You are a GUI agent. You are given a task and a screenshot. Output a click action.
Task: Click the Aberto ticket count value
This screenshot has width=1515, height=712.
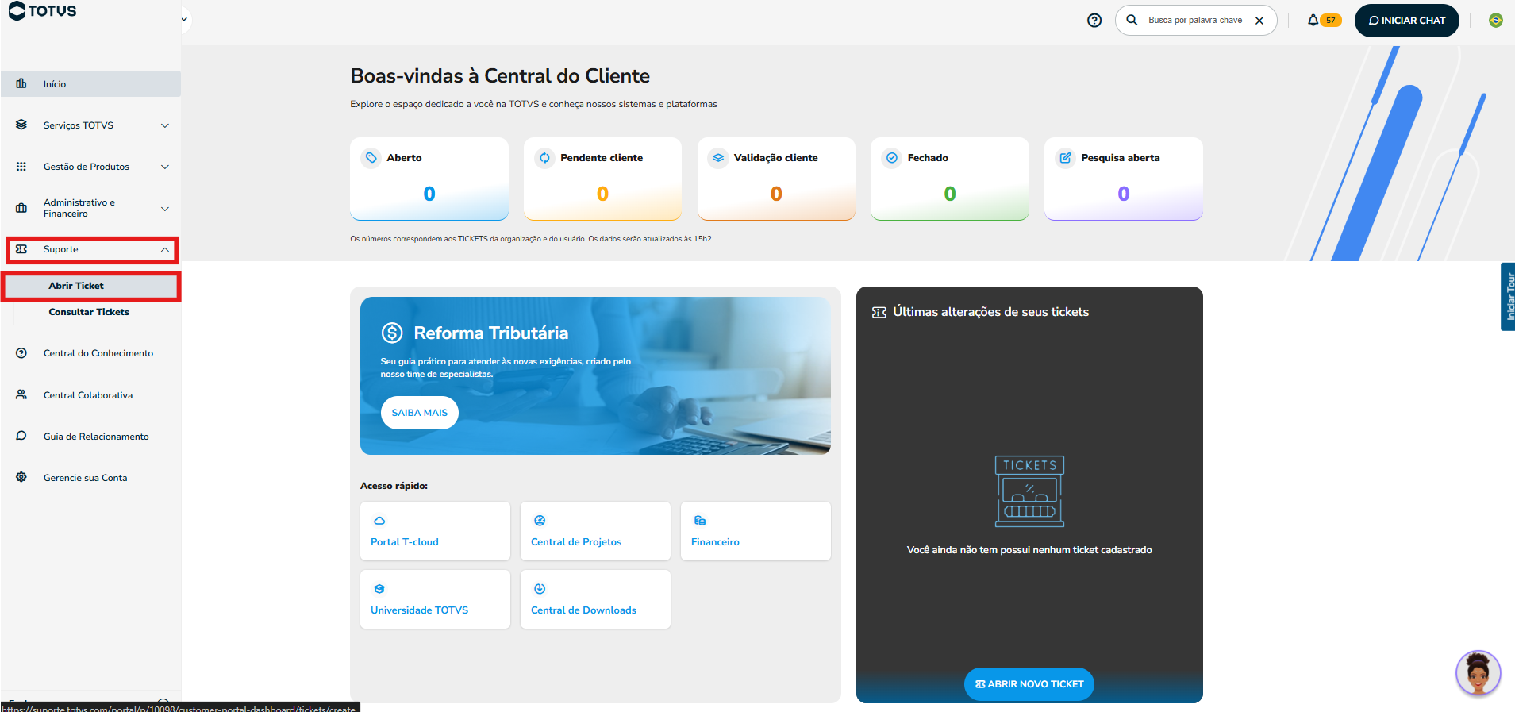pyautogui.click(x=429, y=194)
